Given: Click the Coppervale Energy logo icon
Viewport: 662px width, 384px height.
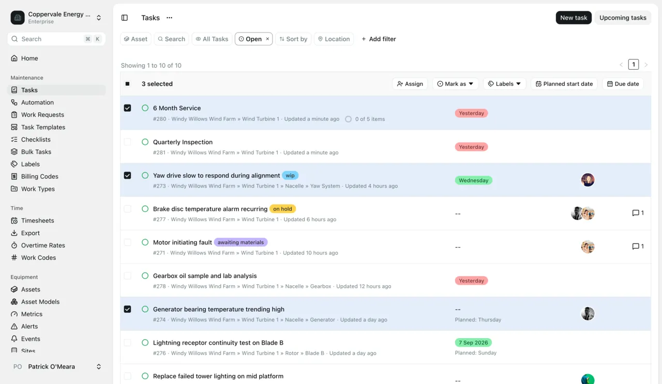Looking at the screenshot, I should point(18,18).
